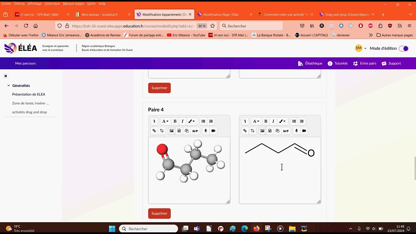
Task: Select the 3D molecule model image
Action: point(190,161)
